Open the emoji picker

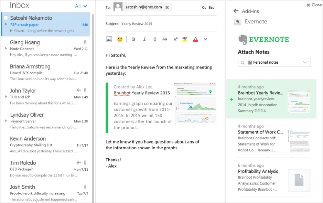(119, 39)
